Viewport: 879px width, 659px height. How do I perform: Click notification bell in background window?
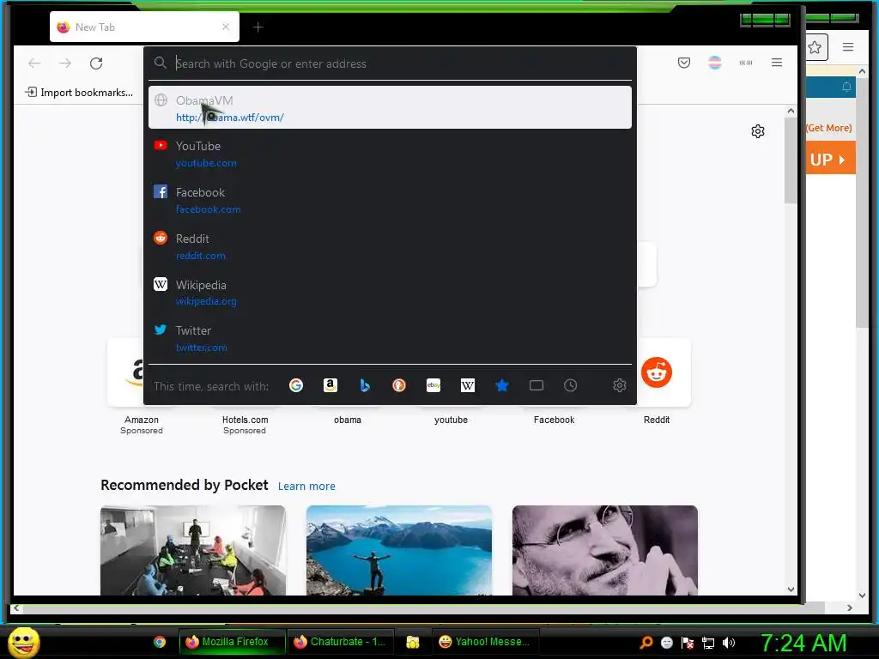tap(846, 87)
